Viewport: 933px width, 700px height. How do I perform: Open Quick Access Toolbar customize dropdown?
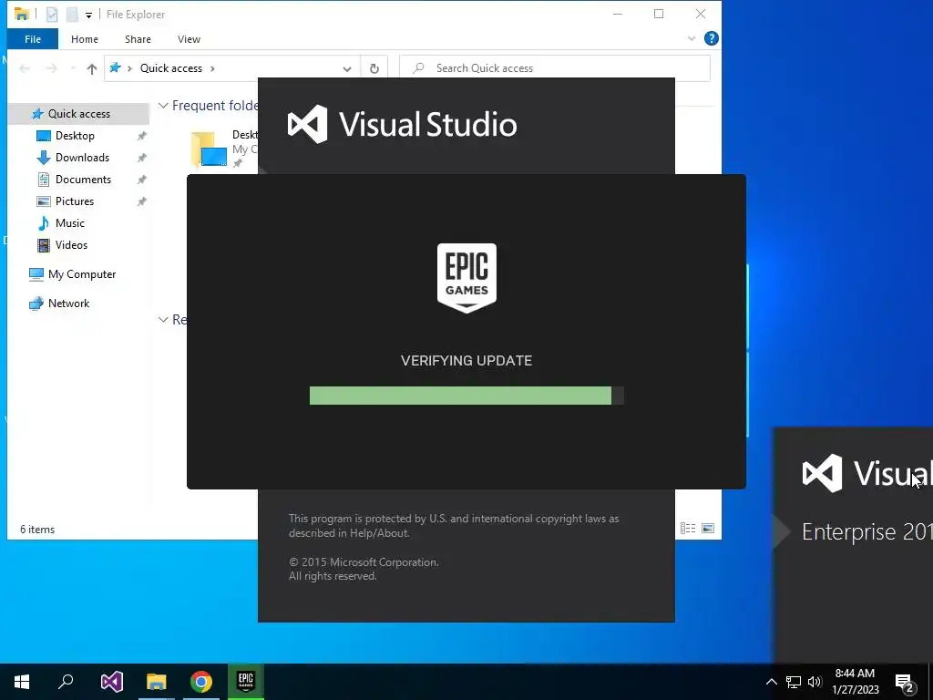tap(88, 15)
